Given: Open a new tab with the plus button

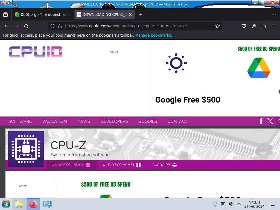Looking at the screenshot, I should 141,15.
